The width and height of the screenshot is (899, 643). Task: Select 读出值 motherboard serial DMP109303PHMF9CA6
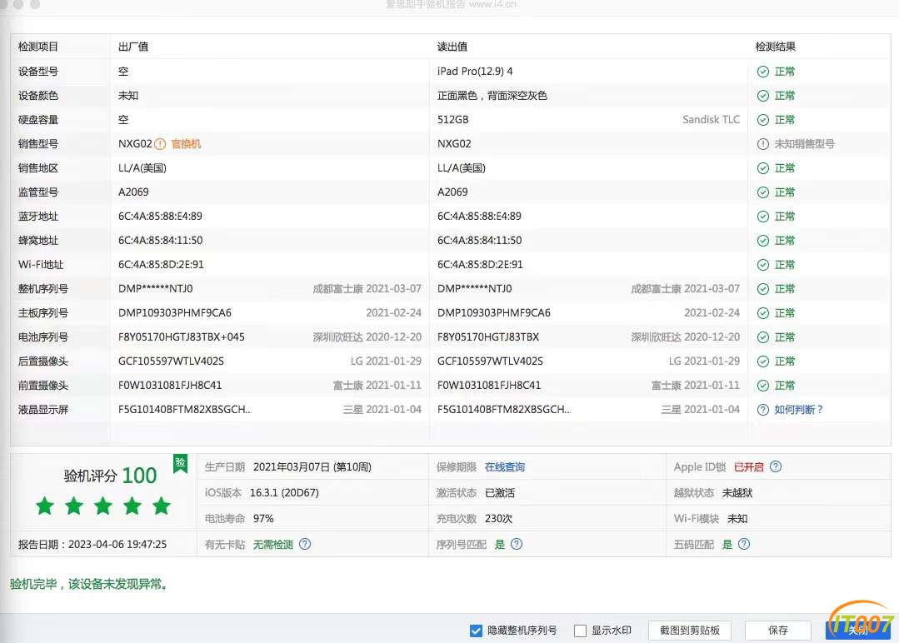pyautogui.click(x=493, y=313)
